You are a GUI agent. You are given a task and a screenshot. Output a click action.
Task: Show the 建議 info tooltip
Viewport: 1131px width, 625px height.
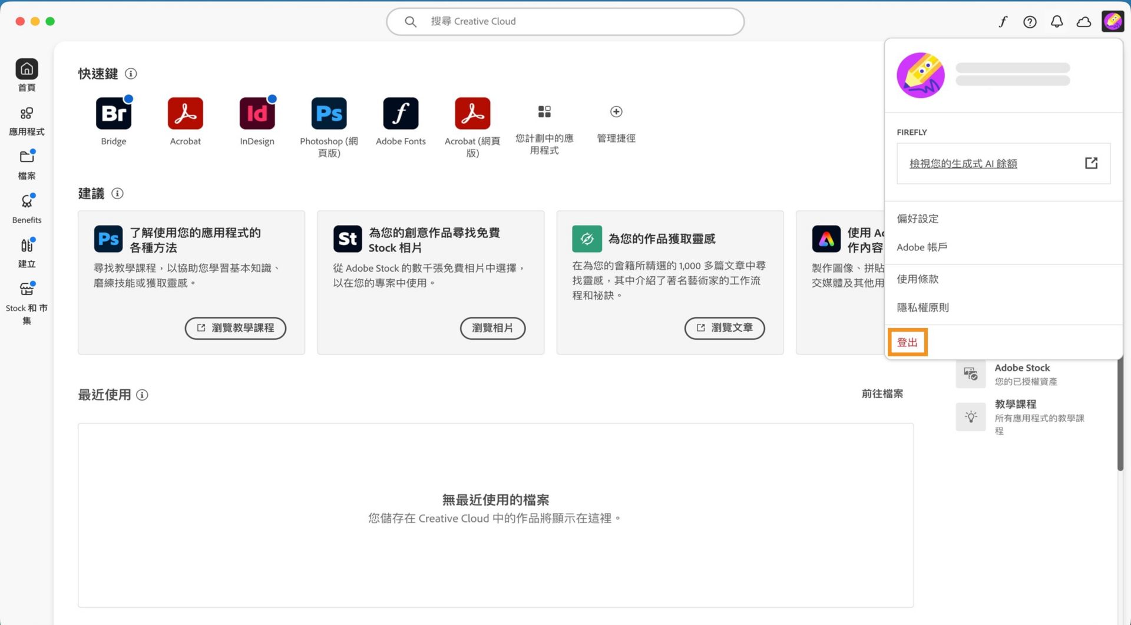pyautogui.click(x=117, y=194)
